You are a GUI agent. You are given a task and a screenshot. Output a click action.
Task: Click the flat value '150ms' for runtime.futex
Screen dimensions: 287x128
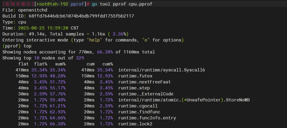click(x=22, y=76)
